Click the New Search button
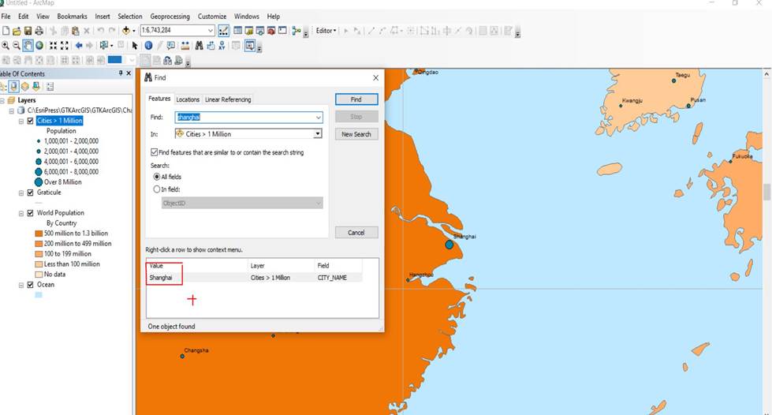This screenshot has height=415, width=772. click(356, 134)
